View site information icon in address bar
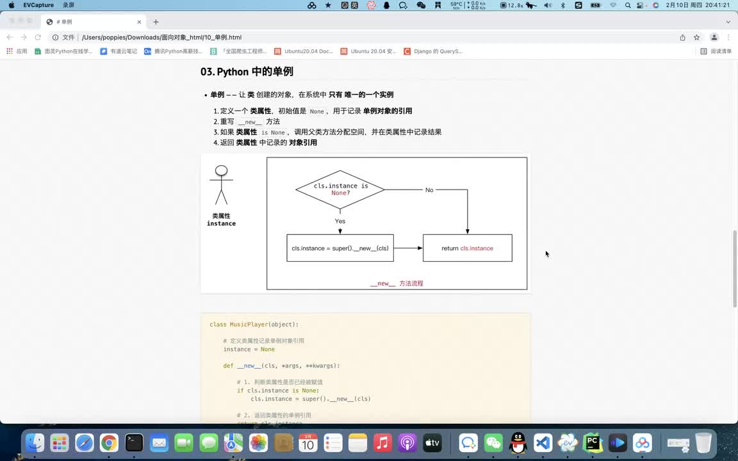Screen dimensions: 738x461 [55, 37]
